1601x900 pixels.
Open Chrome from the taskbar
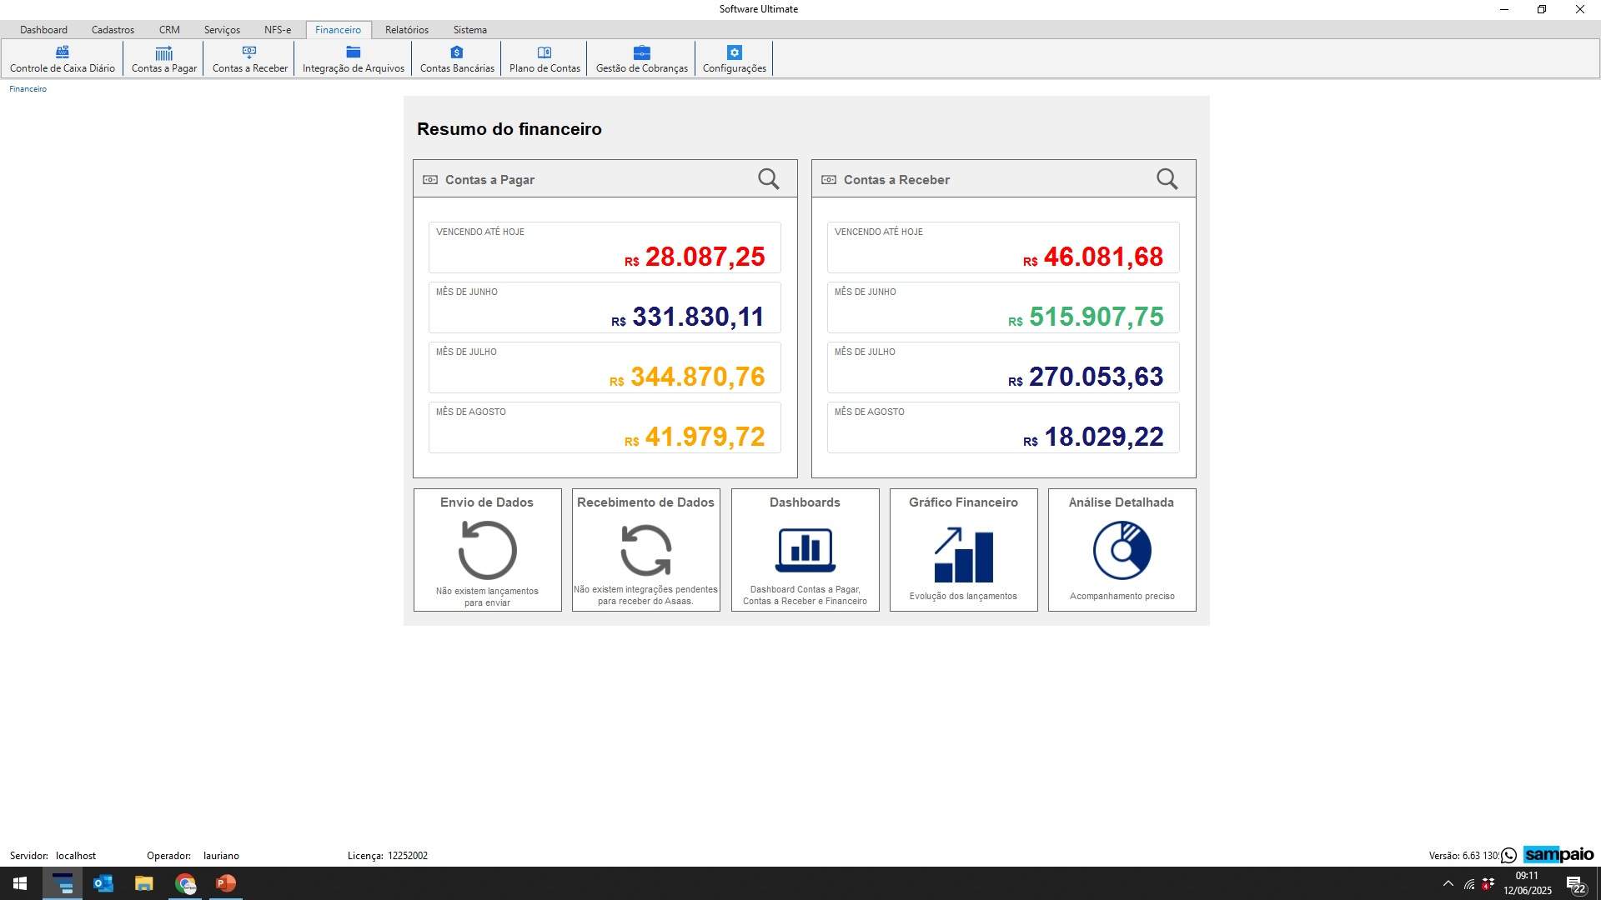pyautogui.click(x=185, y=883)
